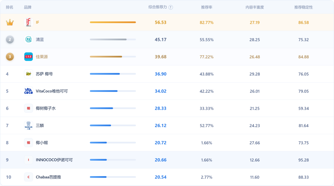Click the 综合推荐力 column header

[x=158, y=7]
